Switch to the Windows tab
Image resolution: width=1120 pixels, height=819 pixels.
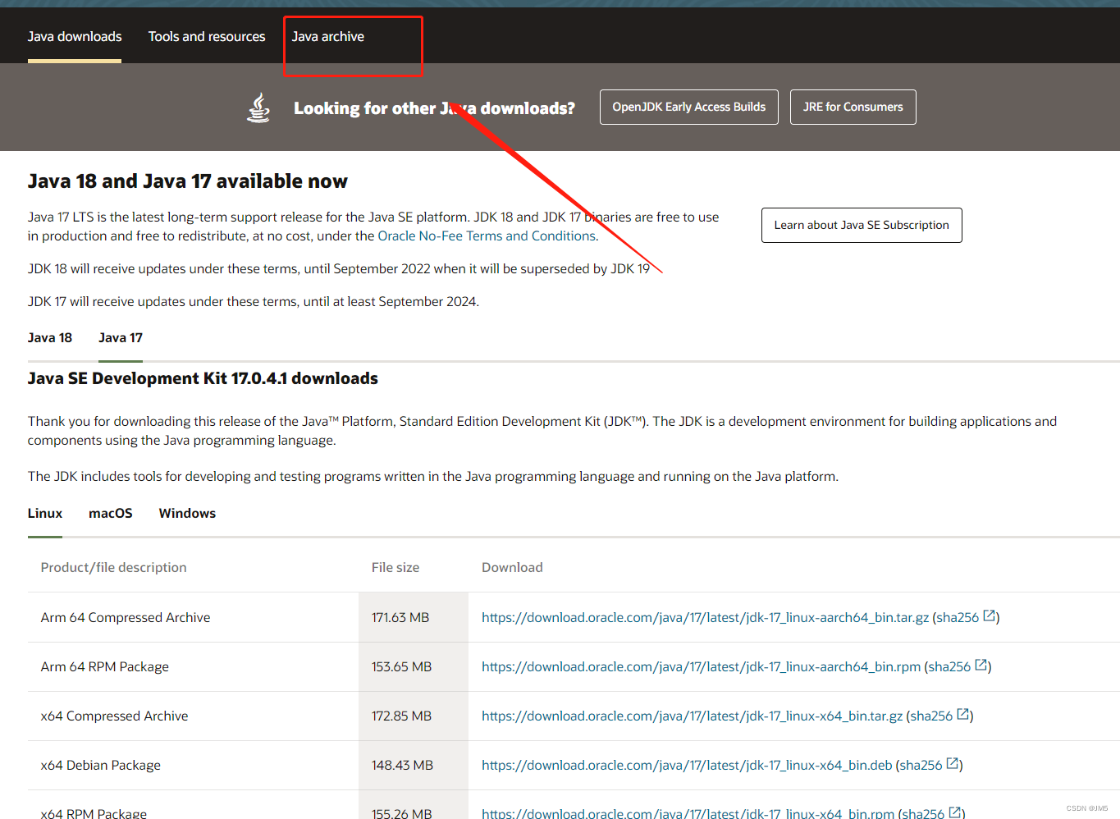pos(187,514)
